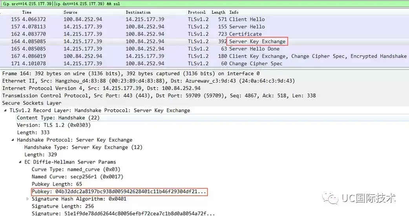
Task: Select the Pubkey Length: 65 field
Action: [57, 184]
